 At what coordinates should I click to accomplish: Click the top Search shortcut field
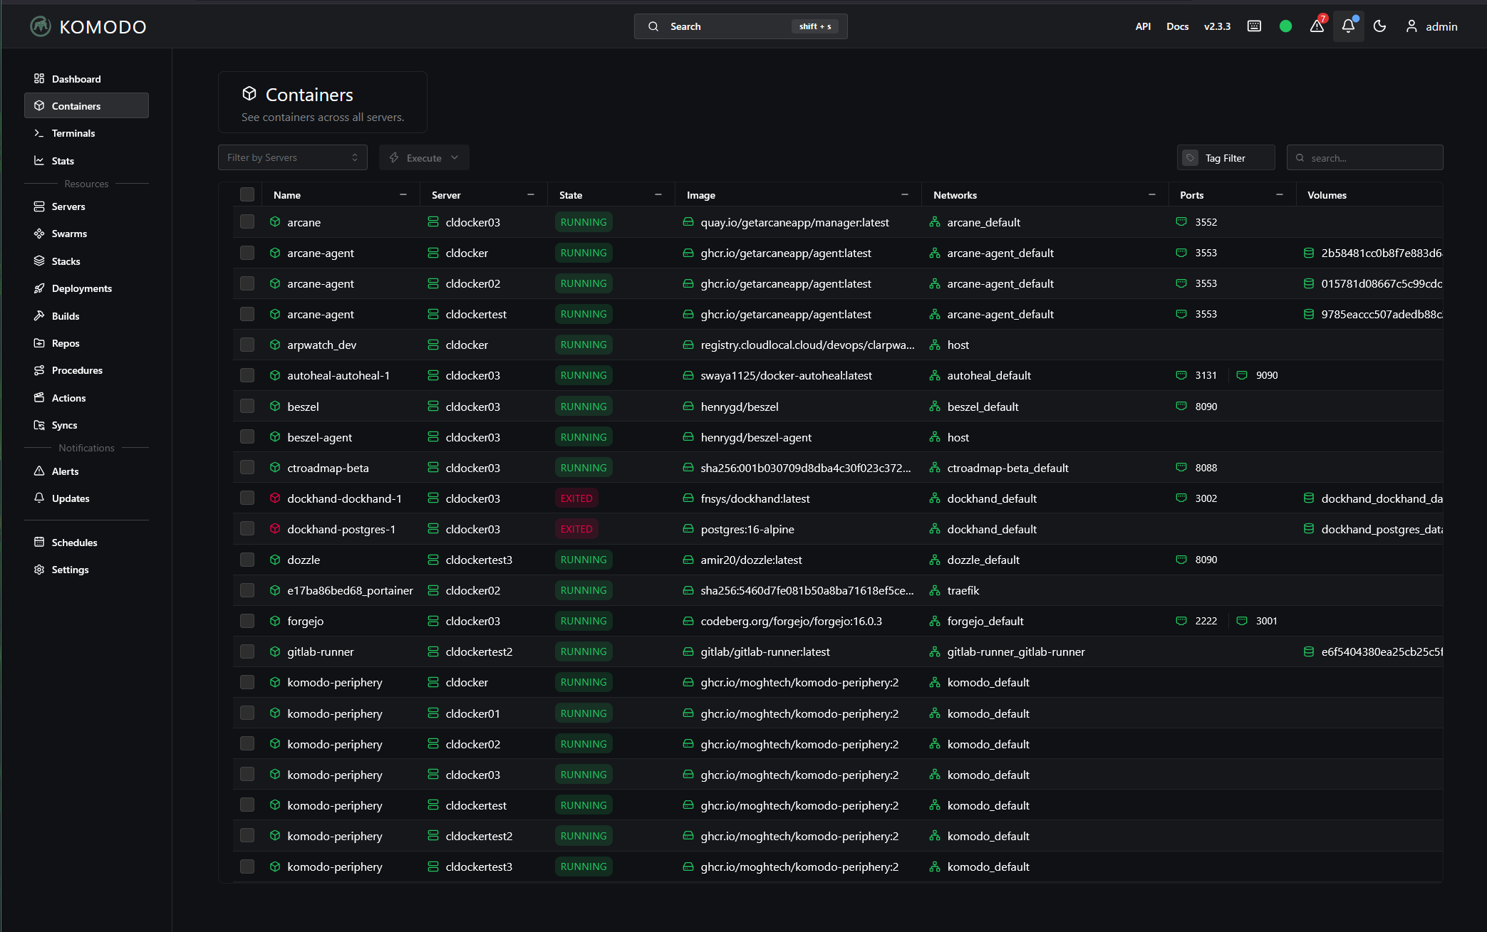[741, 26]
